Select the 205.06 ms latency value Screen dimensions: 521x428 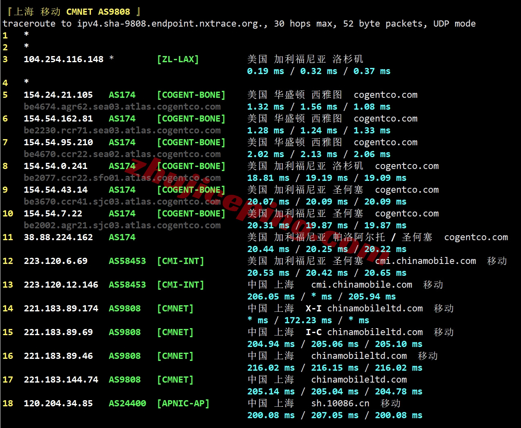335,344
